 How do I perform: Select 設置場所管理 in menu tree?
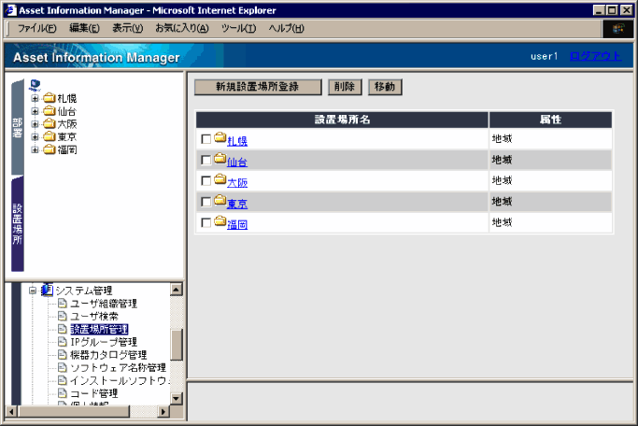coord(99,329)
